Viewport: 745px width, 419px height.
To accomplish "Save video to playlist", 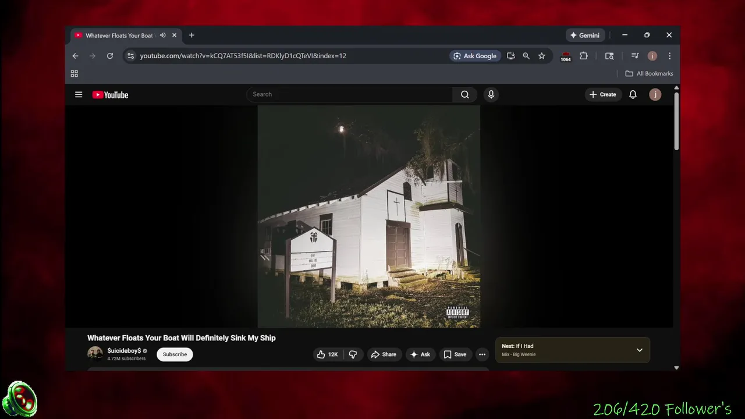I will pyautogui.click(x=455, y=354).
